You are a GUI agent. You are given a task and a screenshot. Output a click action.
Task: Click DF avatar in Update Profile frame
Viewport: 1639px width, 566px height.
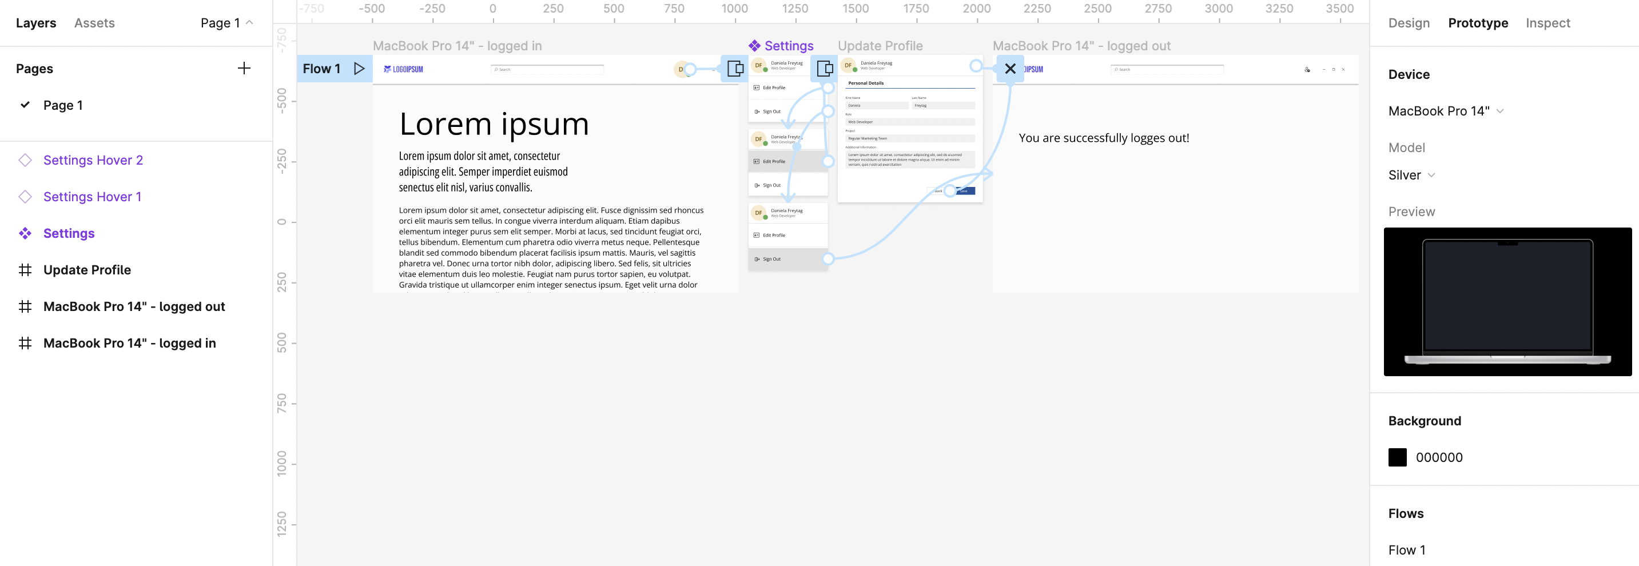click(x=848, y=65)
